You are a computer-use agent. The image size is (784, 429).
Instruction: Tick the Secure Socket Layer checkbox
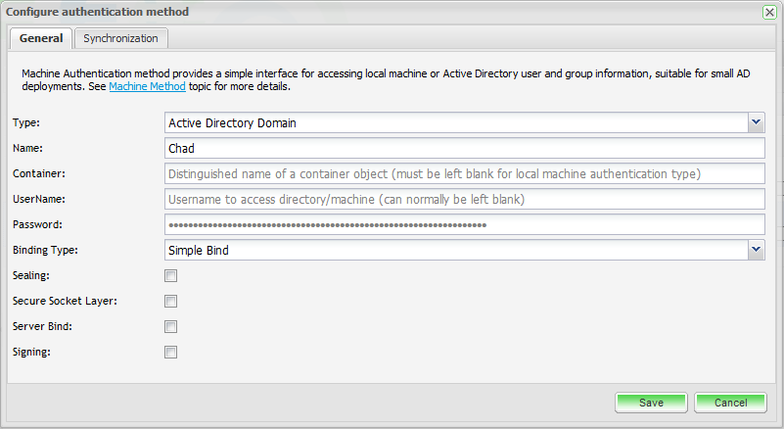click(x=171, y=302)
